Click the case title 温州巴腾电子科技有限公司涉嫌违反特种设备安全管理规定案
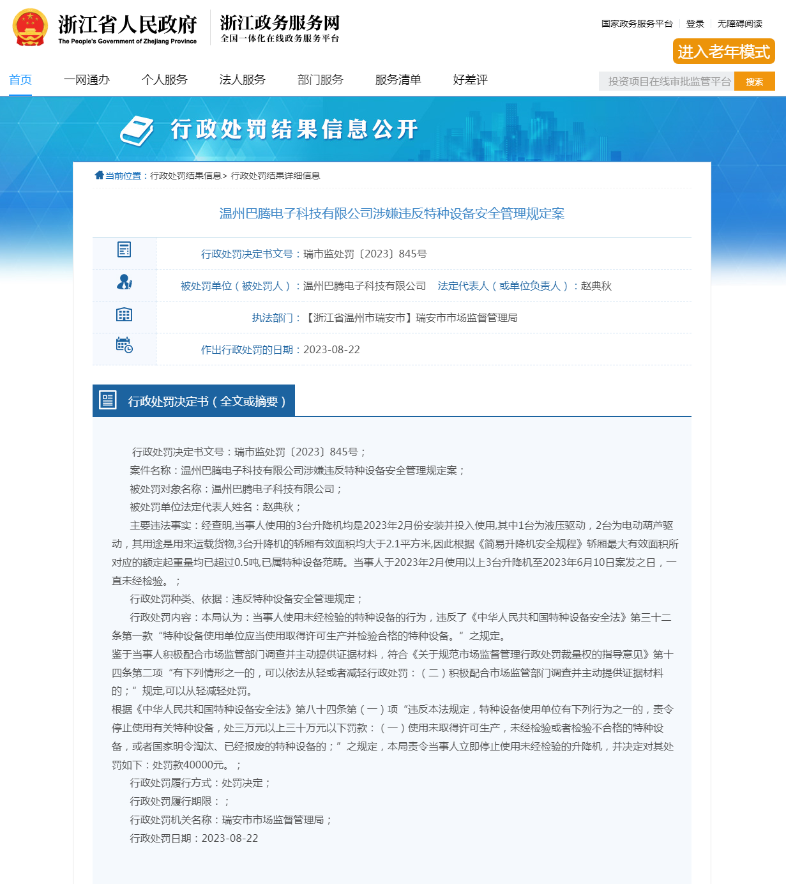Screen dimensions: 786x884 (x=392, y=213)
